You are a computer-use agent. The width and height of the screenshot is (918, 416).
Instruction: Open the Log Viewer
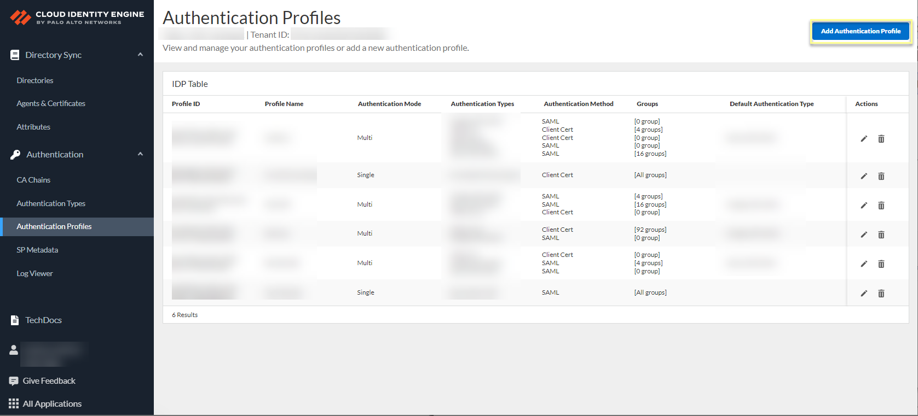34,273
